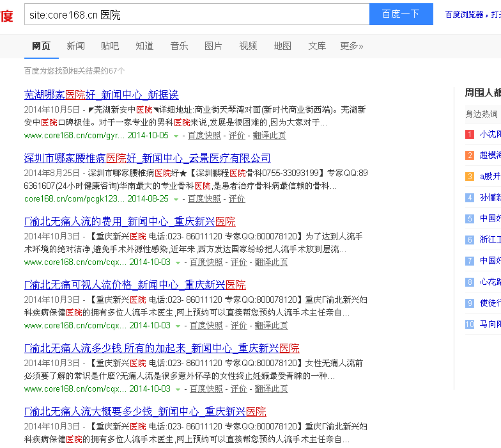Open the 更多» more categories menu

[x=351, y=46]
